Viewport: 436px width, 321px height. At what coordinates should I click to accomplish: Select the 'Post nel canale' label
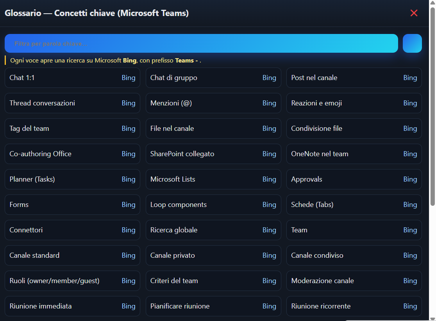314,78
